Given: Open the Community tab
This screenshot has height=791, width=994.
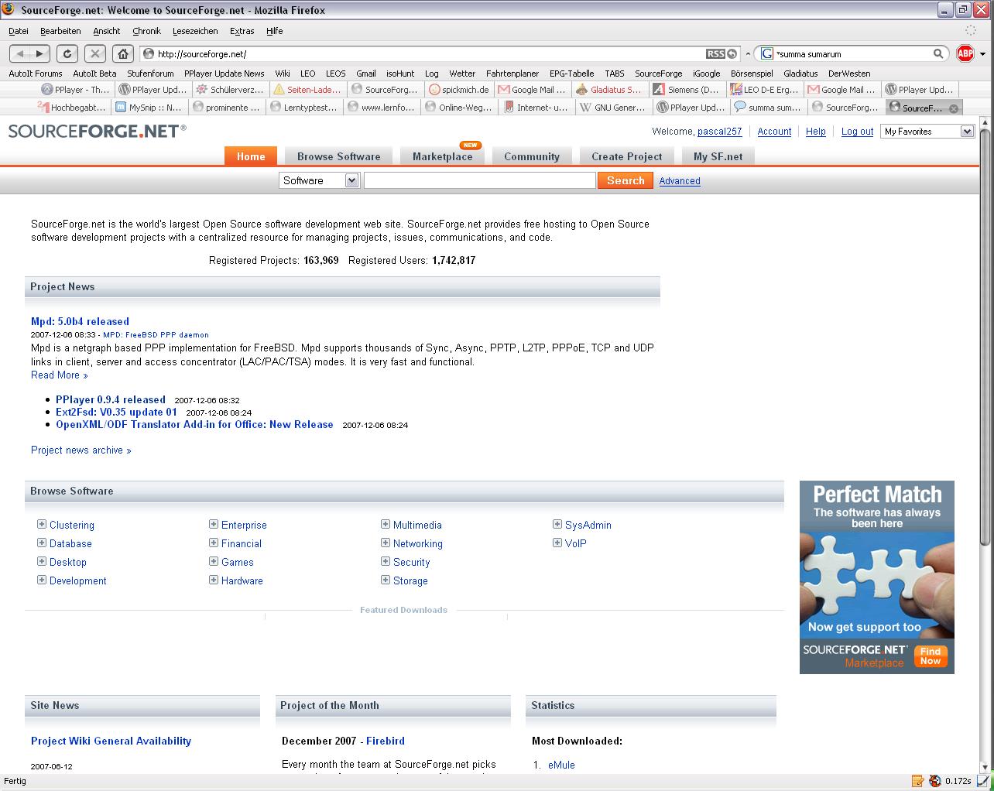Looking at the screenshot, I should (532, 156).
